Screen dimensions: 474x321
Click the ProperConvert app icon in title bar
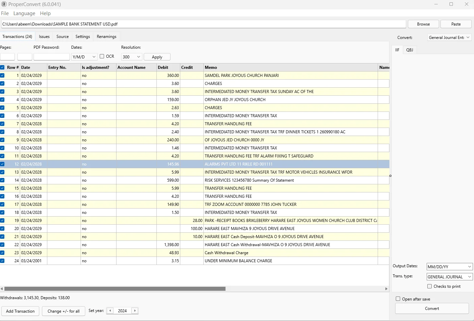point(4,4)
